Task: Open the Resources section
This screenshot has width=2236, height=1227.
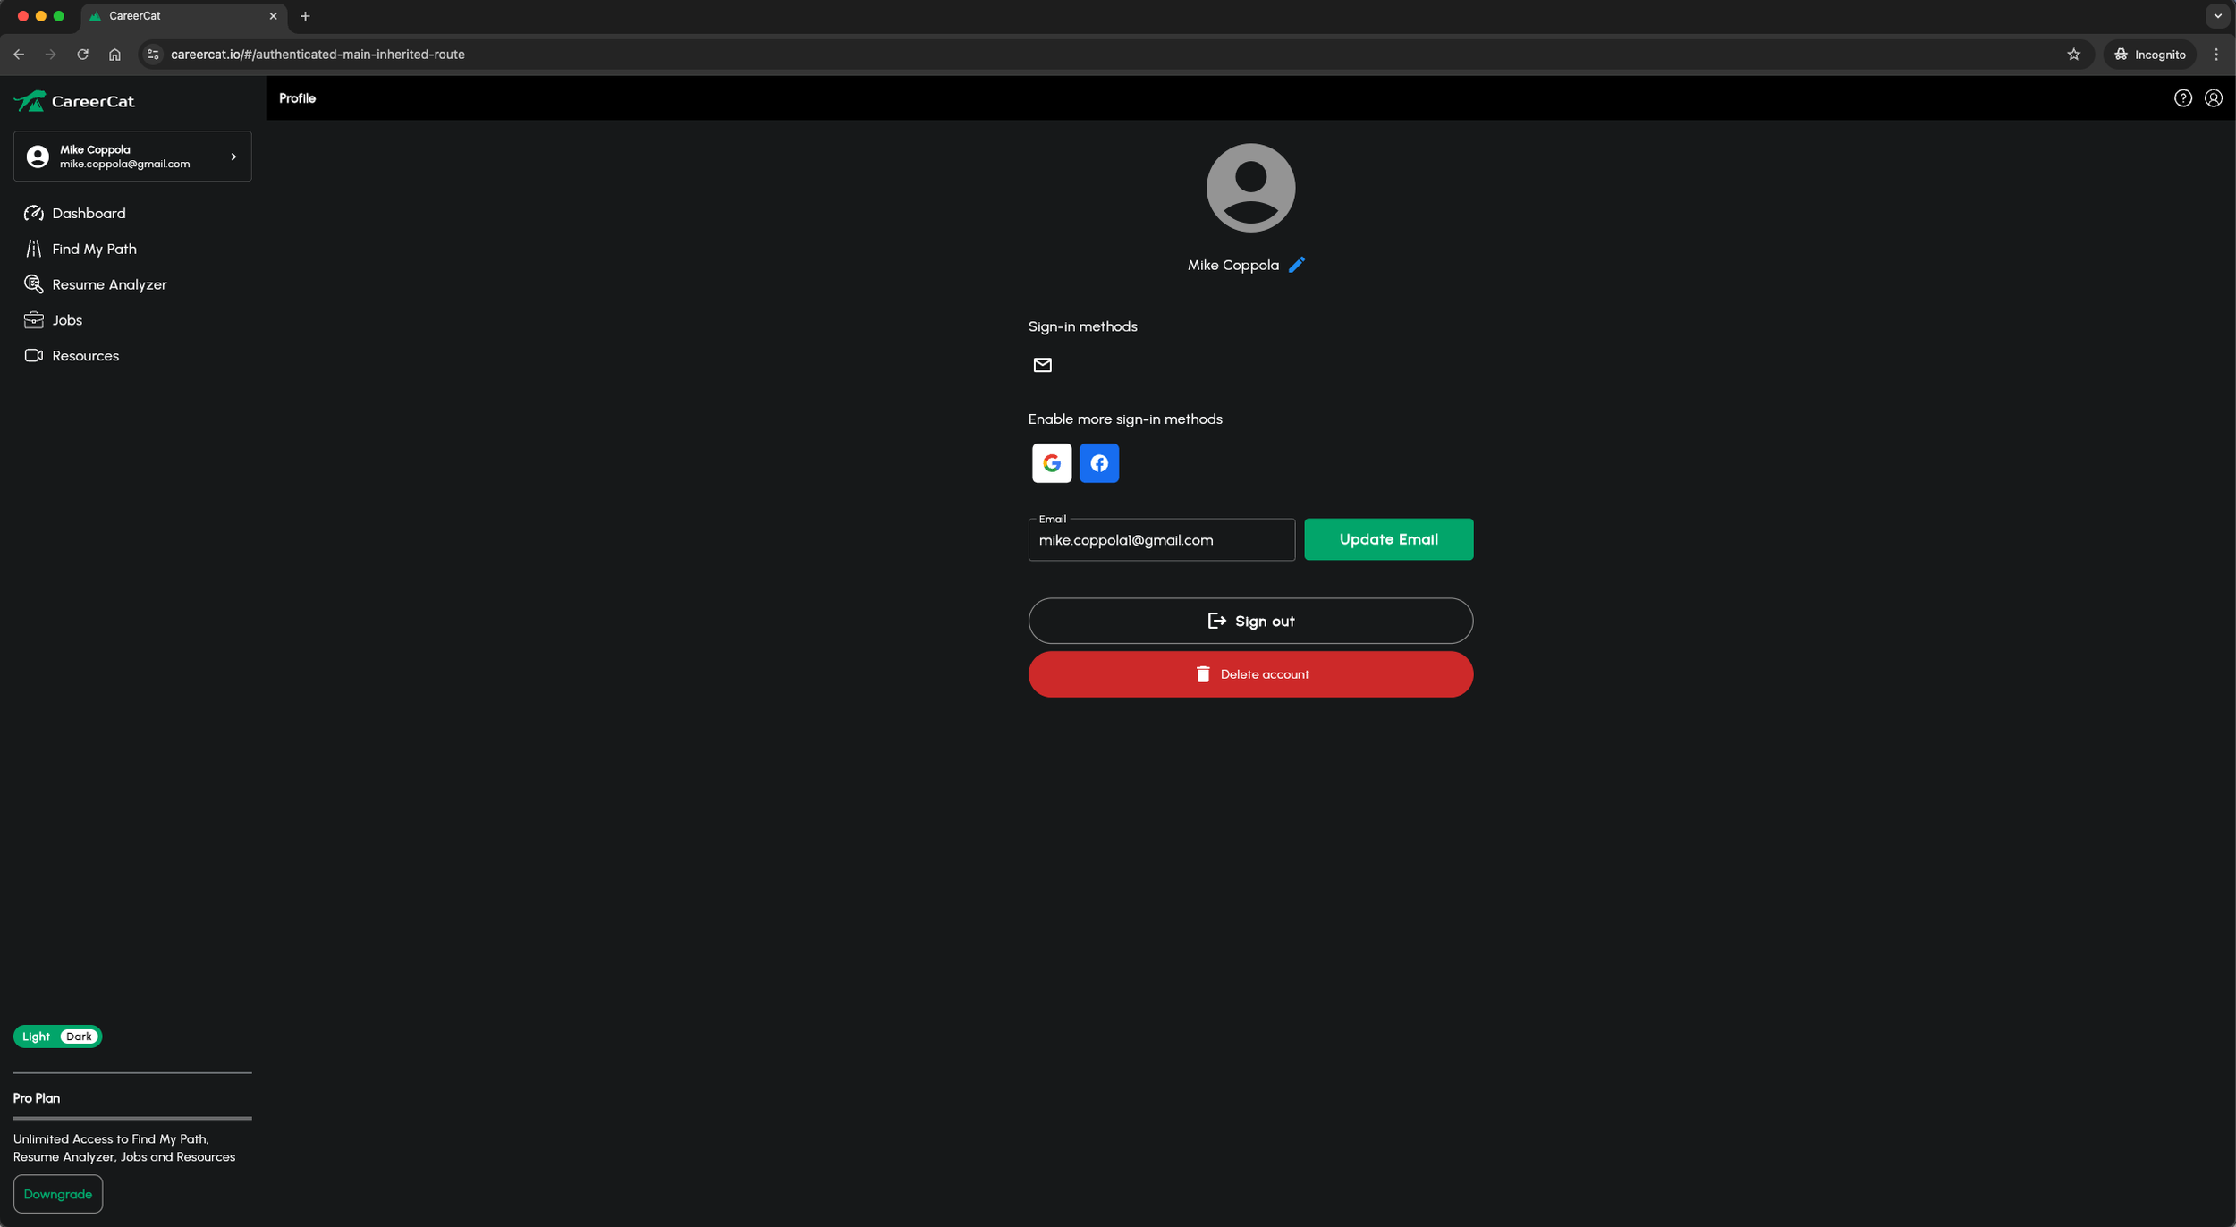Action: coord(85,355)
